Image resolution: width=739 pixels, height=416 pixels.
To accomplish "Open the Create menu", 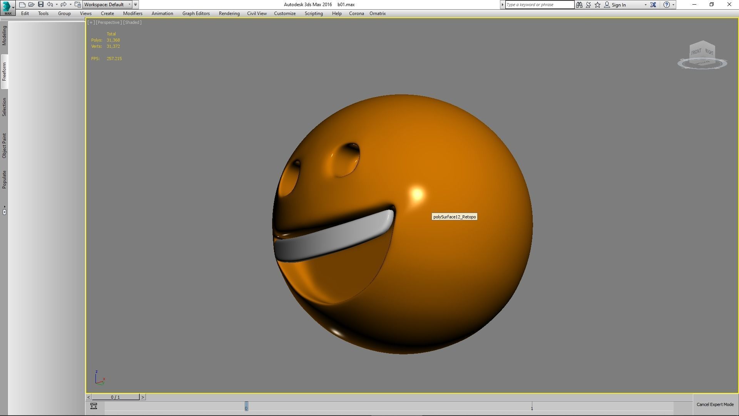I will (107, 13).
